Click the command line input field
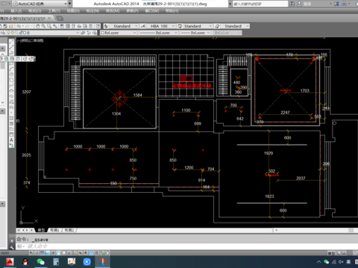Screen dimensions: 358x268 coord(144,246)
